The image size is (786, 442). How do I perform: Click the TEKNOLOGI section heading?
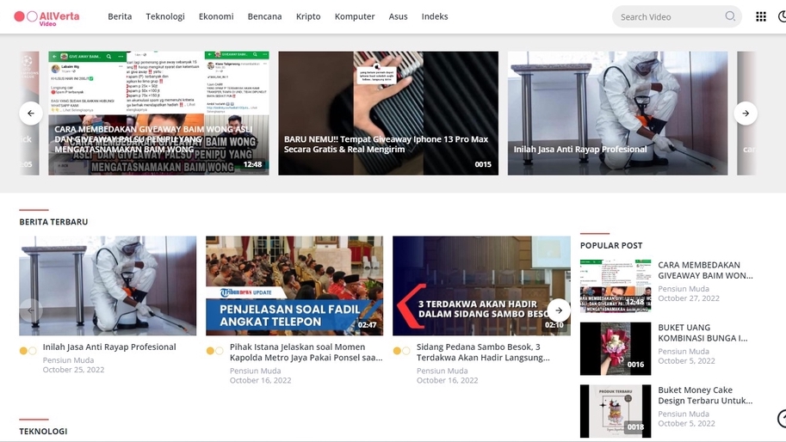pyautogui.click(x=43, y=431)
